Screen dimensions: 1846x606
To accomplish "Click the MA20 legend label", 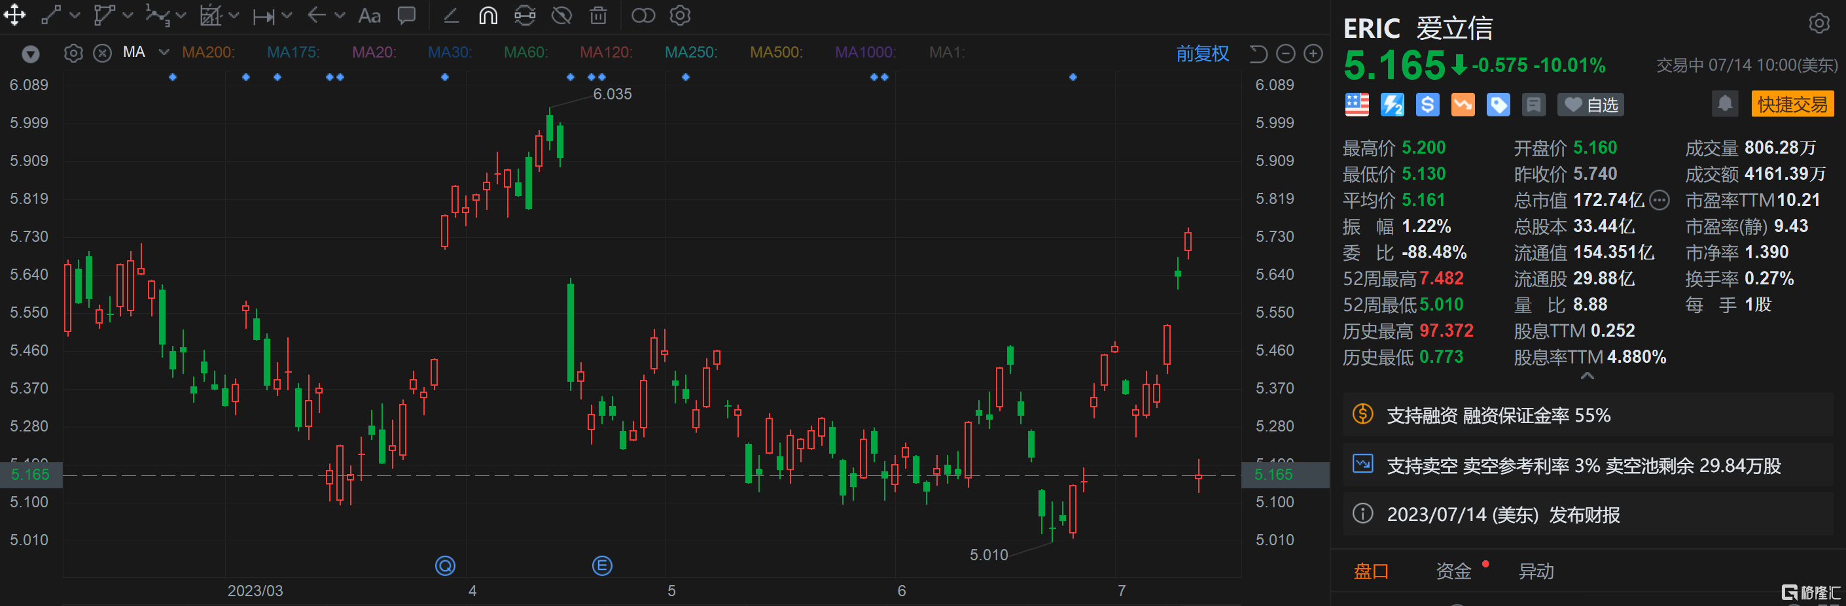I will click(x=374, y=52).
